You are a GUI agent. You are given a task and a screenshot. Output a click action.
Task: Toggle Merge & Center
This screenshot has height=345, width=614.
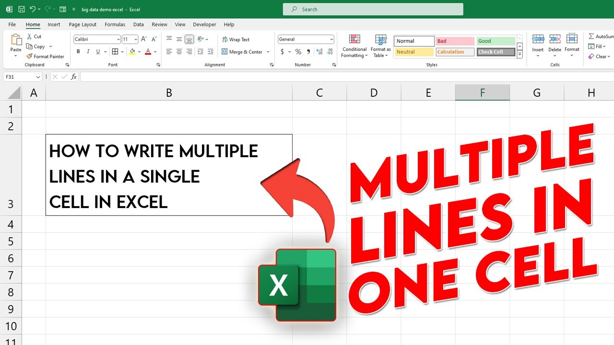[x=243, y=52]
